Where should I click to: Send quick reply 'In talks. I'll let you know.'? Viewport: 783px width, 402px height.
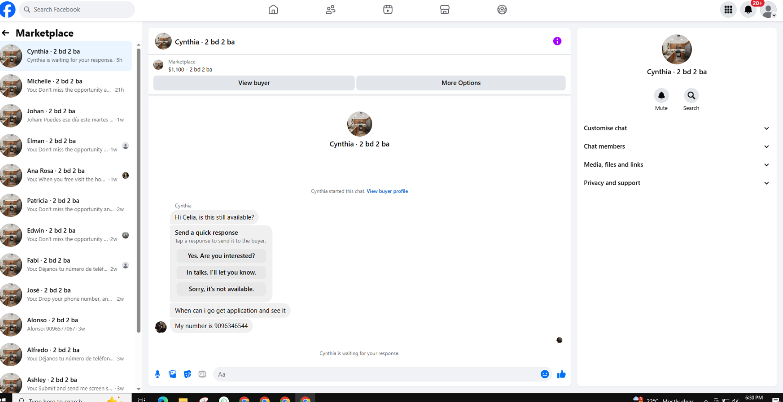(x=221, y=272)
